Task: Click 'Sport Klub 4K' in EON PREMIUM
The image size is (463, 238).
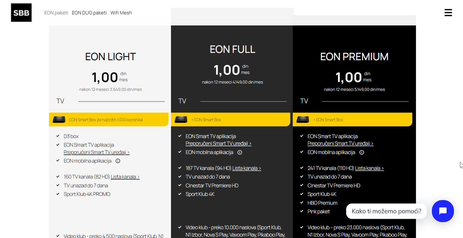Action: [322, 194]
